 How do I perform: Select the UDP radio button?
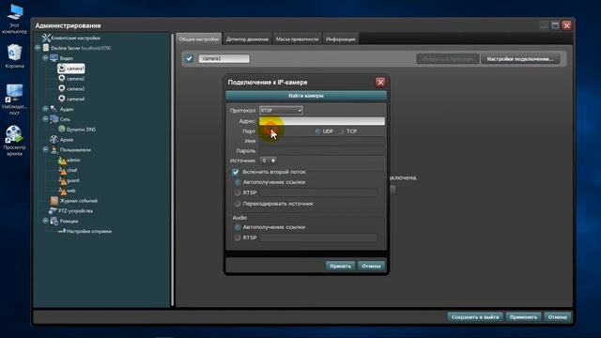(x=317, y=131)
